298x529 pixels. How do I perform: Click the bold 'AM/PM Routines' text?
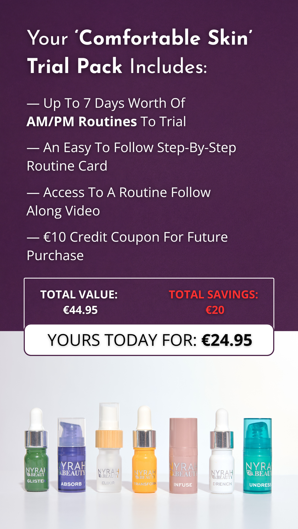[82, 122]
